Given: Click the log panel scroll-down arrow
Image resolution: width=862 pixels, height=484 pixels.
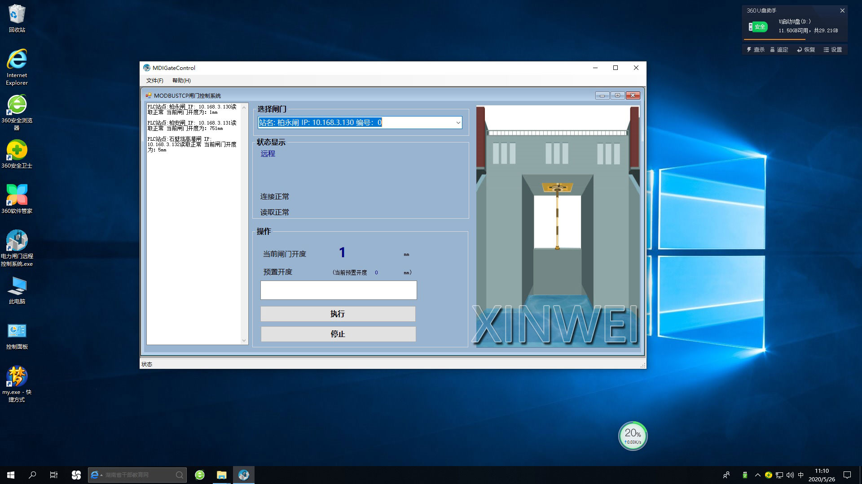Looking at the screenshot, I should (x=244, y=341).
